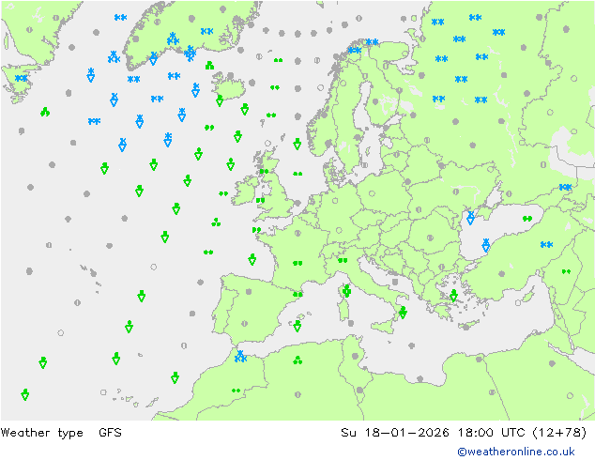Click blue snow symbol near Strait of Gibraltar

(240, 357)
